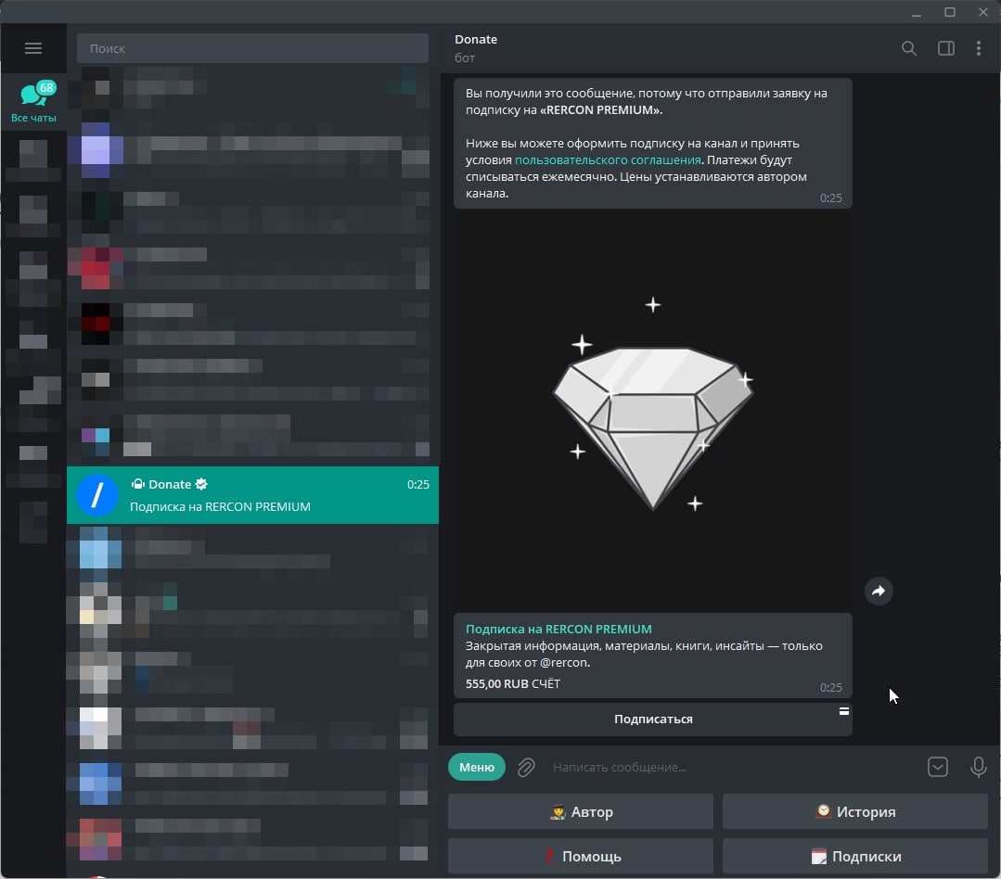
Task: Toggle the right side panel icon
Action: [946, 48]
